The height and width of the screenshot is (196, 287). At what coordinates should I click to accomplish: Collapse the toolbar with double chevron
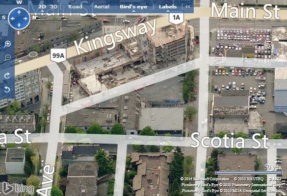tap(187, 6)
